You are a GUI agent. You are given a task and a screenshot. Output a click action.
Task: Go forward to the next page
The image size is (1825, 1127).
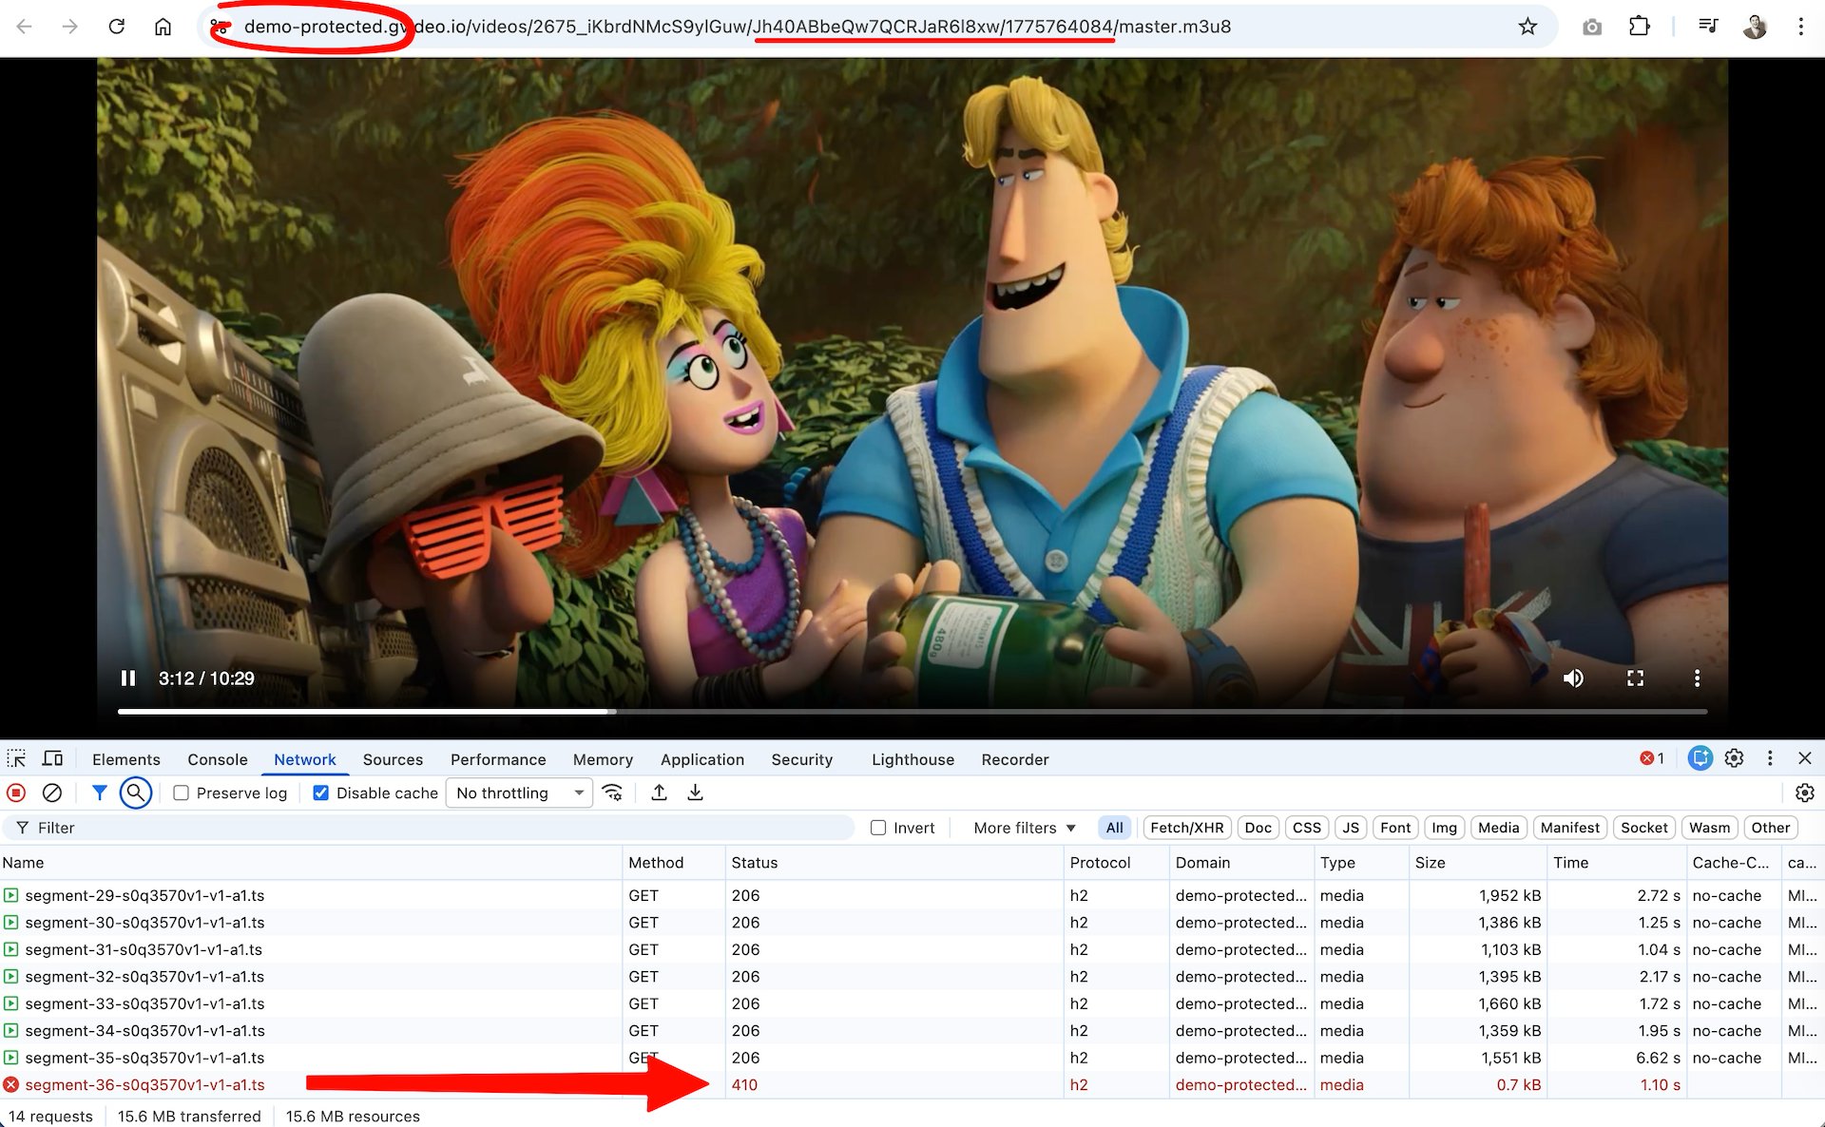70,27
